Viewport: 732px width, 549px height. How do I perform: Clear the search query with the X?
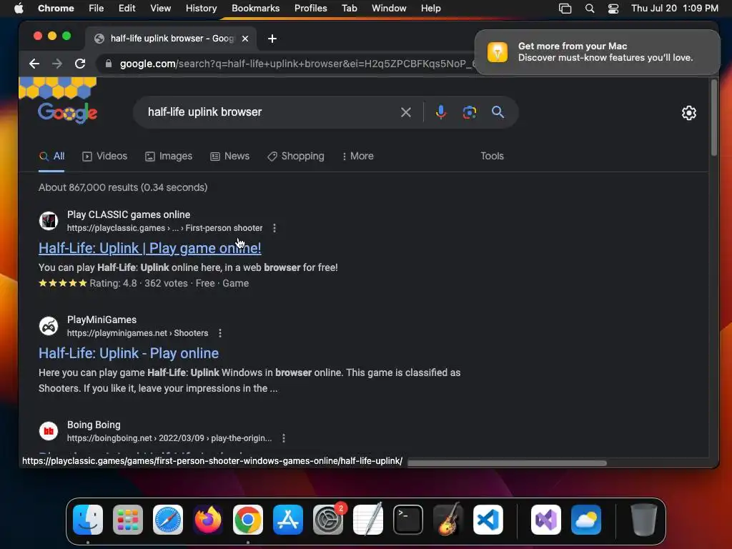coord(406,112)
